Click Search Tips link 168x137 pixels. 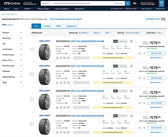coord(119,3)
